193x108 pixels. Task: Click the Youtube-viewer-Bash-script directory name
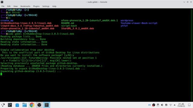tap(139, 23)
